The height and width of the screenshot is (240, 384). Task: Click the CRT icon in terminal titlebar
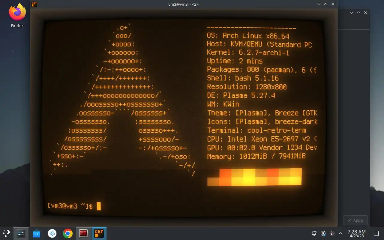(34, 4)
